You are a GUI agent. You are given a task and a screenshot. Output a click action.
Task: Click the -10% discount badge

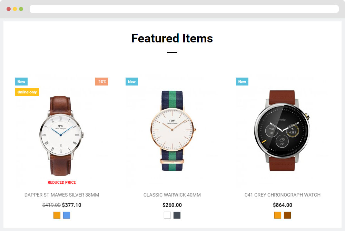point(102,82)
